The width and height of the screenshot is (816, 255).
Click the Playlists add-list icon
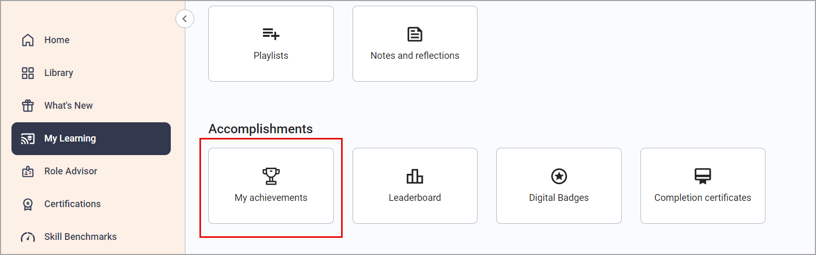click(x=271, y=34)
